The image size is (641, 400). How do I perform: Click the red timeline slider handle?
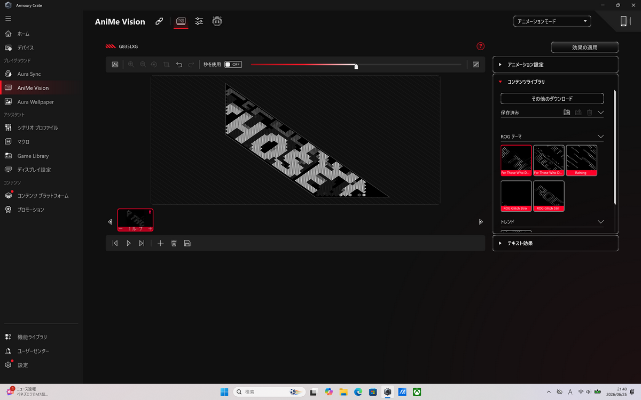tap(356, 66)
